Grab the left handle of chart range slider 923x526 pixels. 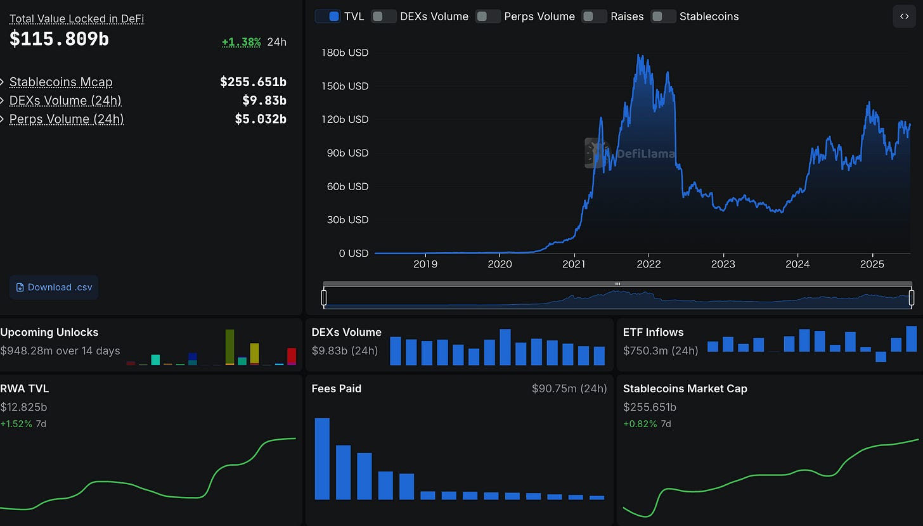(x=324, y=298)
